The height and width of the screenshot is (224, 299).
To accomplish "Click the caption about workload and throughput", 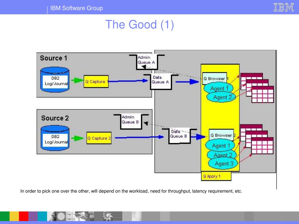I will 131,191.
